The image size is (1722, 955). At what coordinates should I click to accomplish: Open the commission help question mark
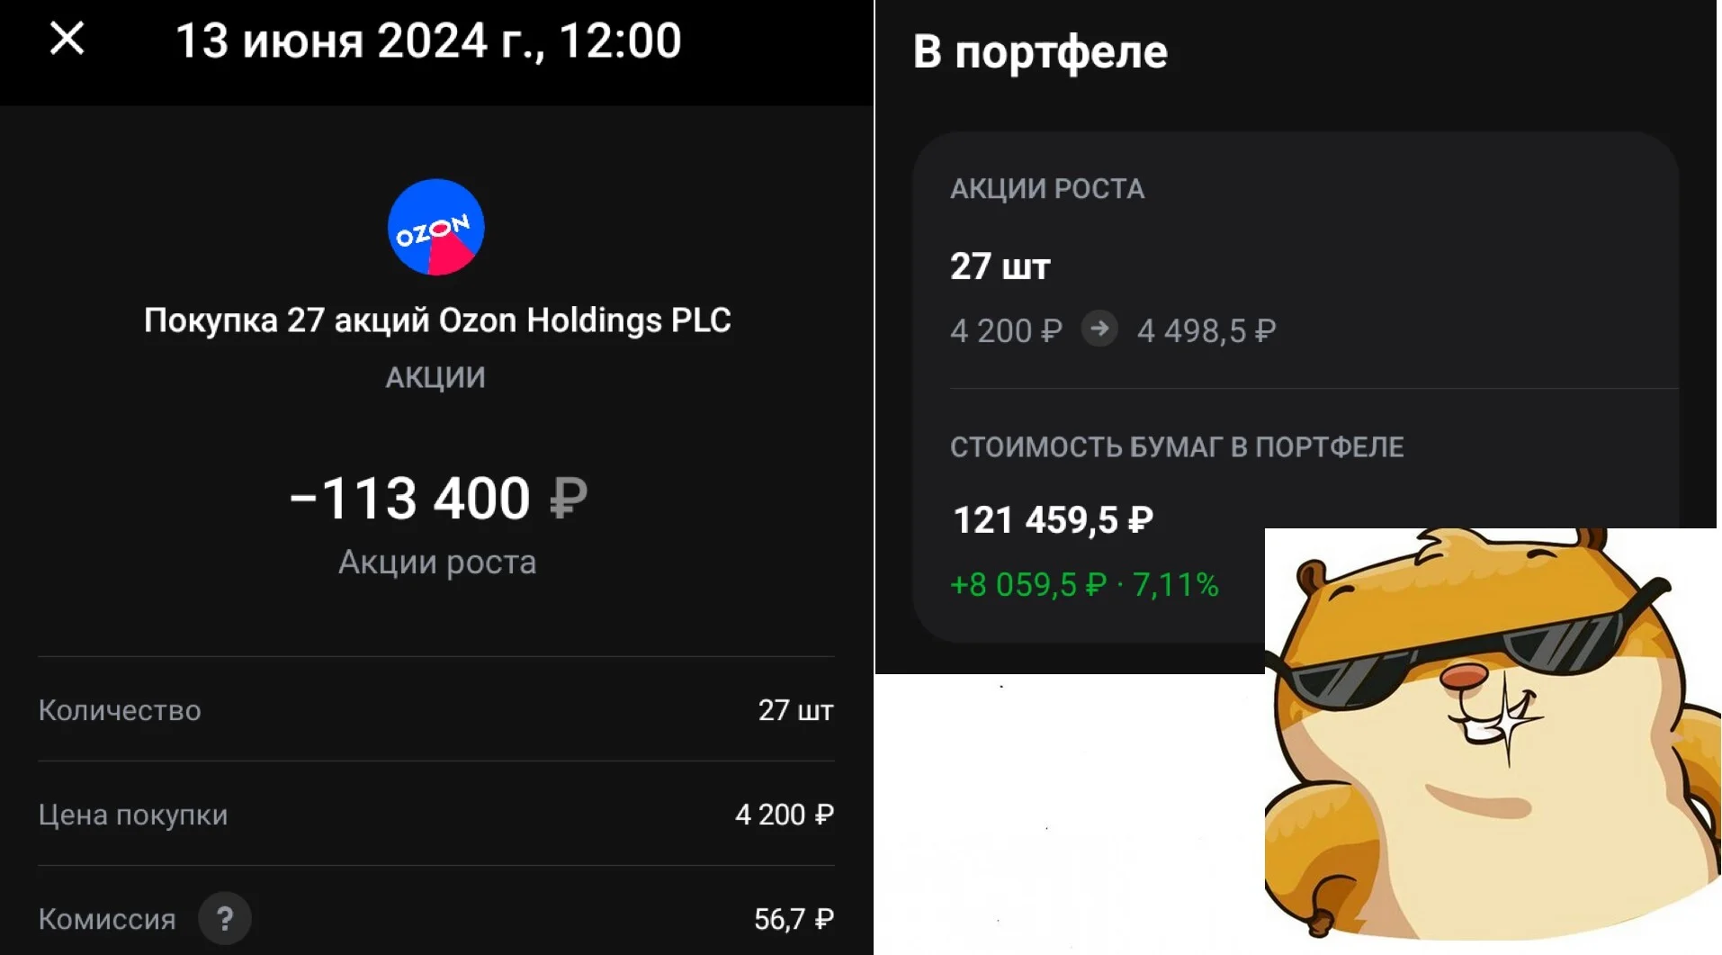click(x=225, y=918)
